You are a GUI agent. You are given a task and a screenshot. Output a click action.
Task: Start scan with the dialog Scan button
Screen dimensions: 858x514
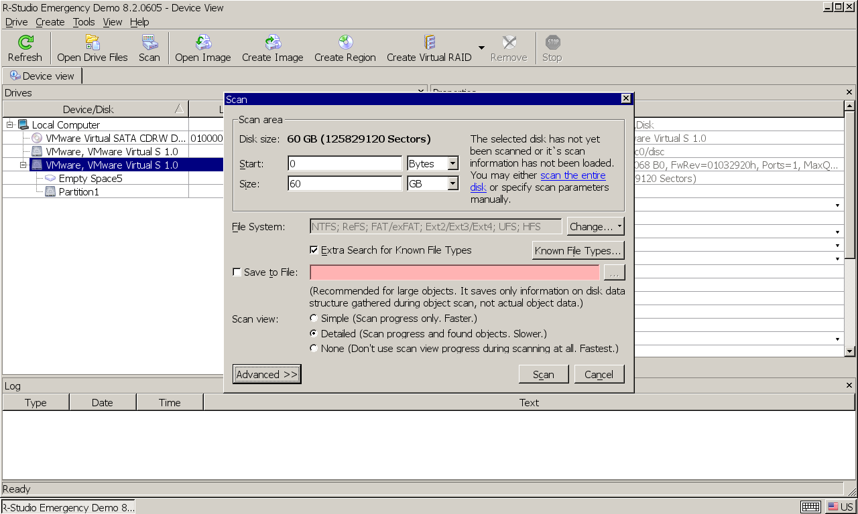(544, 374)
